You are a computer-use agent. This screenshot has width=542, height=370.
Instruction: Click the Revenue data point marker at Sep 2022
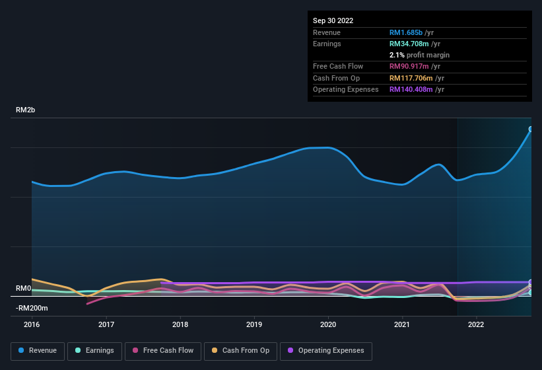point(531,129)
